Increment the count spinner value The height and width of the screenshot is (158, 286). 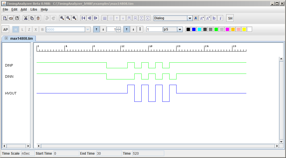pos(118,28)
